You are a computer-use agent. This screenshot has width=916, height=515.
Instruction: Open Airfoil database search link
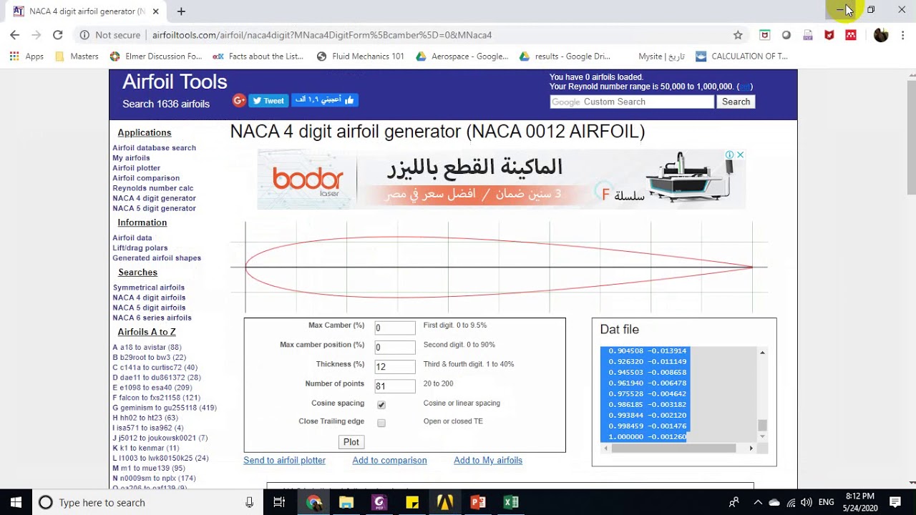[154, 148]
